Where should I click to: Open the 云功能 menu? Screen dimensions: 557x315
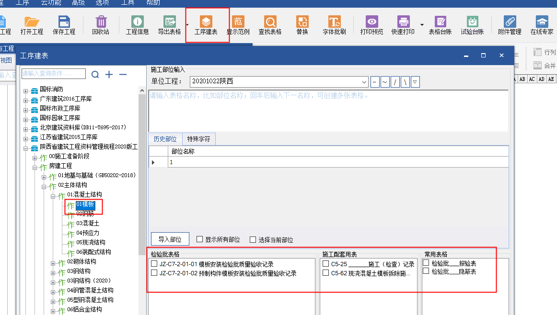coord(51,3)
